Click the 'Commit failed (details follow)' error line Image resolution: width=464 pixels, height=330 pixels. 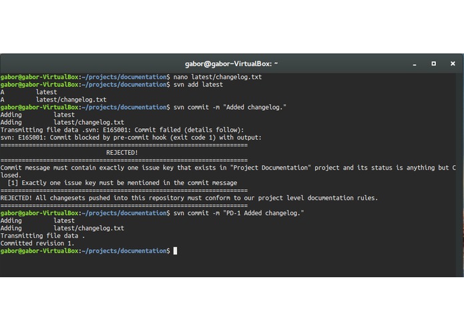[122, 130]
